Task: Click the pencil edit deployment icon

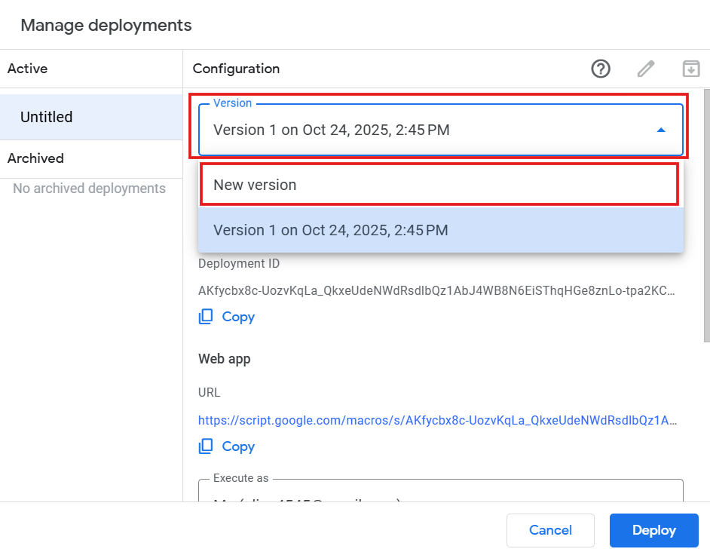Action: [646, 69]
